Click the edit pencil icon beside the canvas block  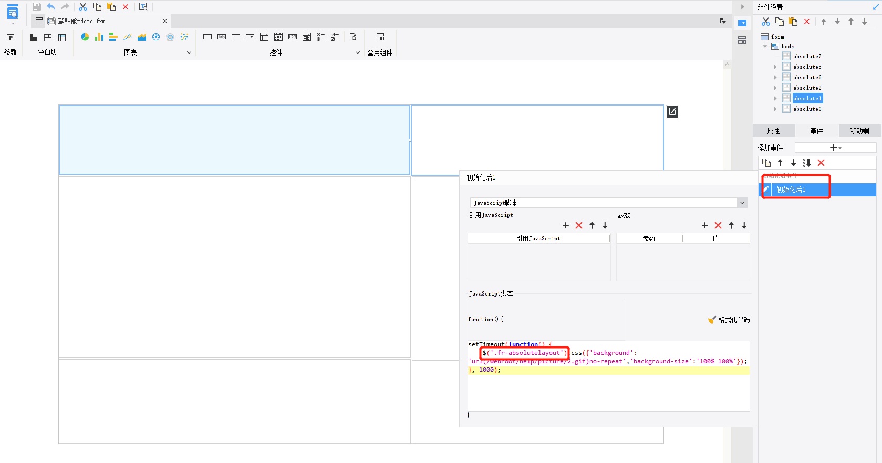672,111
